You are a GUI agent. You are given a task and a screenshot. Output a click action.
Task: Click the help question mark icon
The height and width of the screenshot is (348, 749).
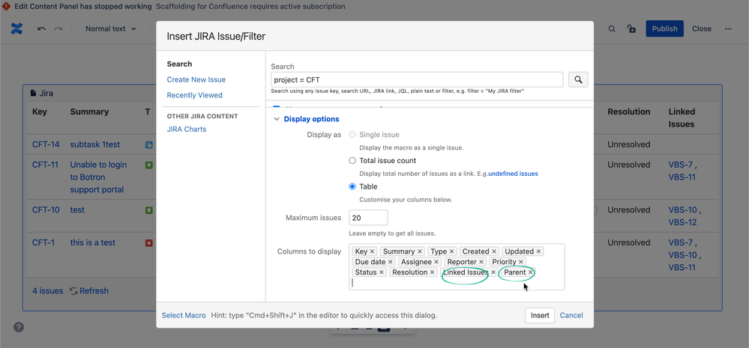(x=18, y=327)
